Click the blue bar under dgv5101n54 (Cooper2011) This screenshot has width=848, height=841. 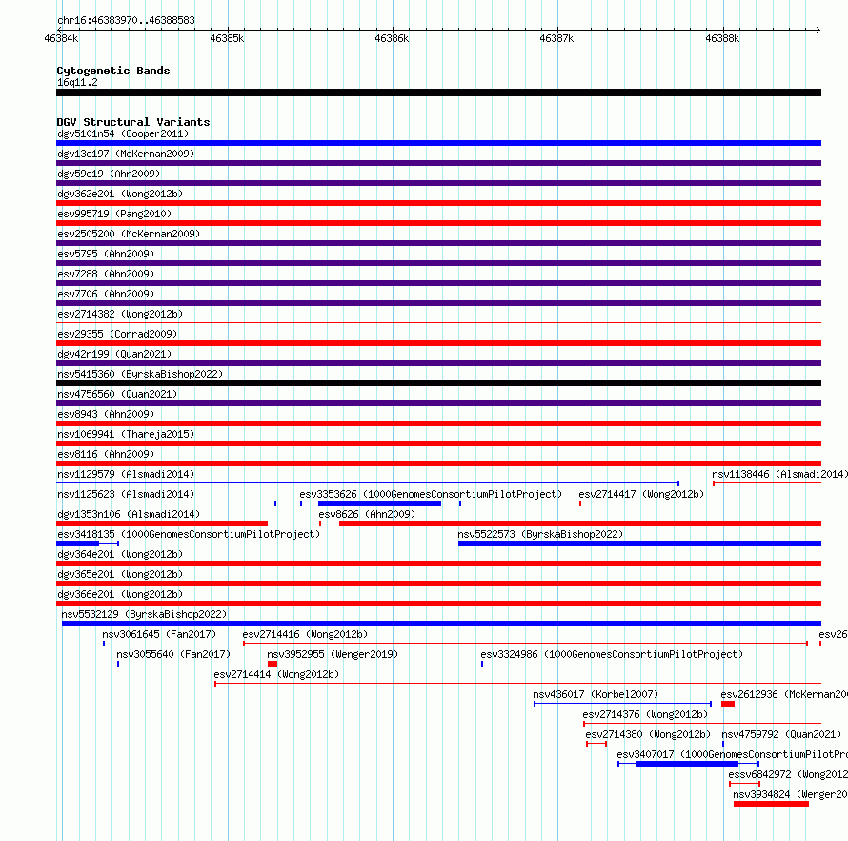click(438, 143)
